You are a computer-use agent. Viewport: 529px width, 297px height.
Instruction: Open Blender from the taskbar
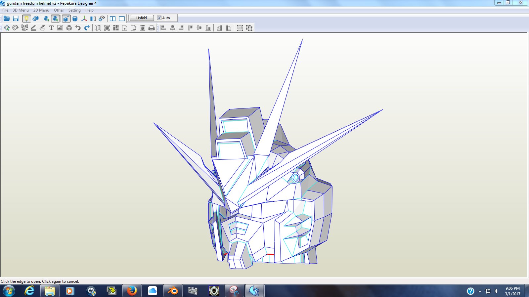click(x=173, y=291)
